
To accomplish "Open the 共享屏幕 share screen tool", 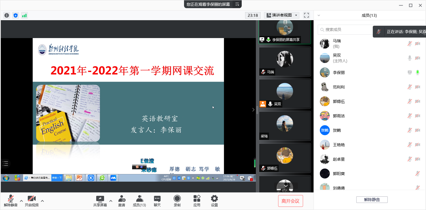I will pos(100,201).
